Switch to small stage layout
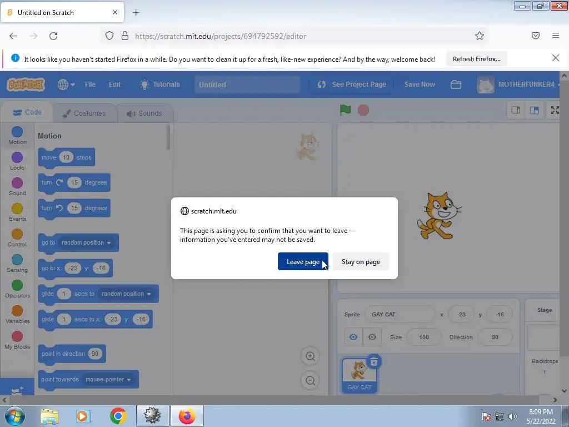 pos(516,110)
